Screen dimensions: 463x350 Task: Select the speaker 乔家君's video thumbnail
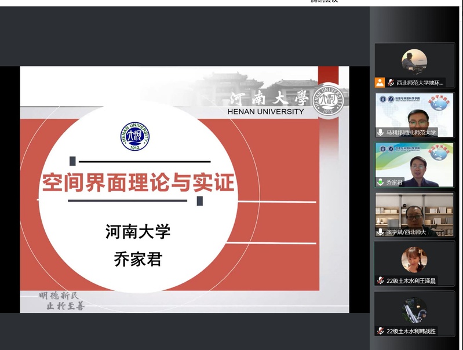tap(414, 165)
